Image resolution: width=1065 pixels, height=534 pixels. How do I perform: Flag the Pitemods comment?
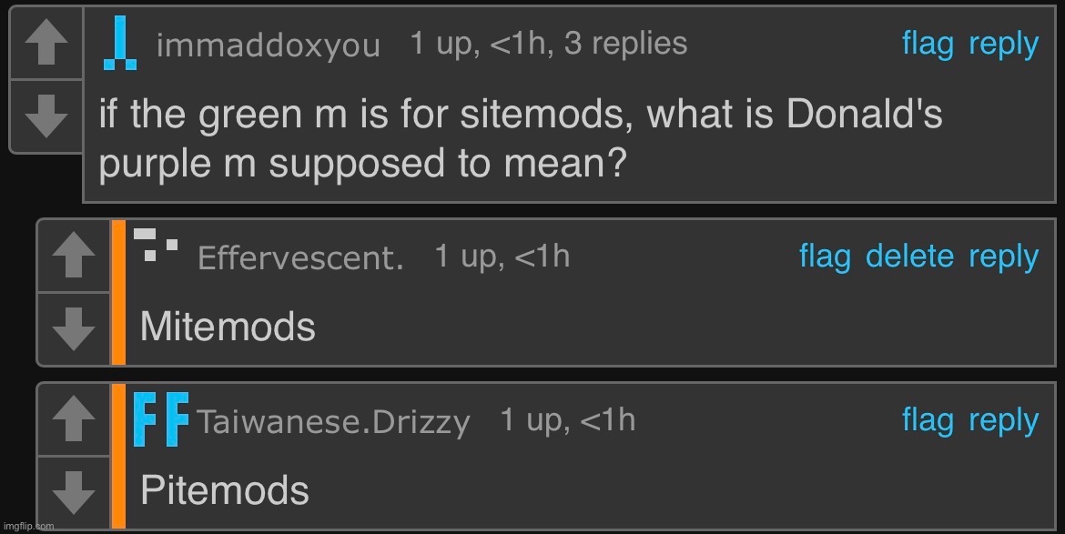[928, 419]
